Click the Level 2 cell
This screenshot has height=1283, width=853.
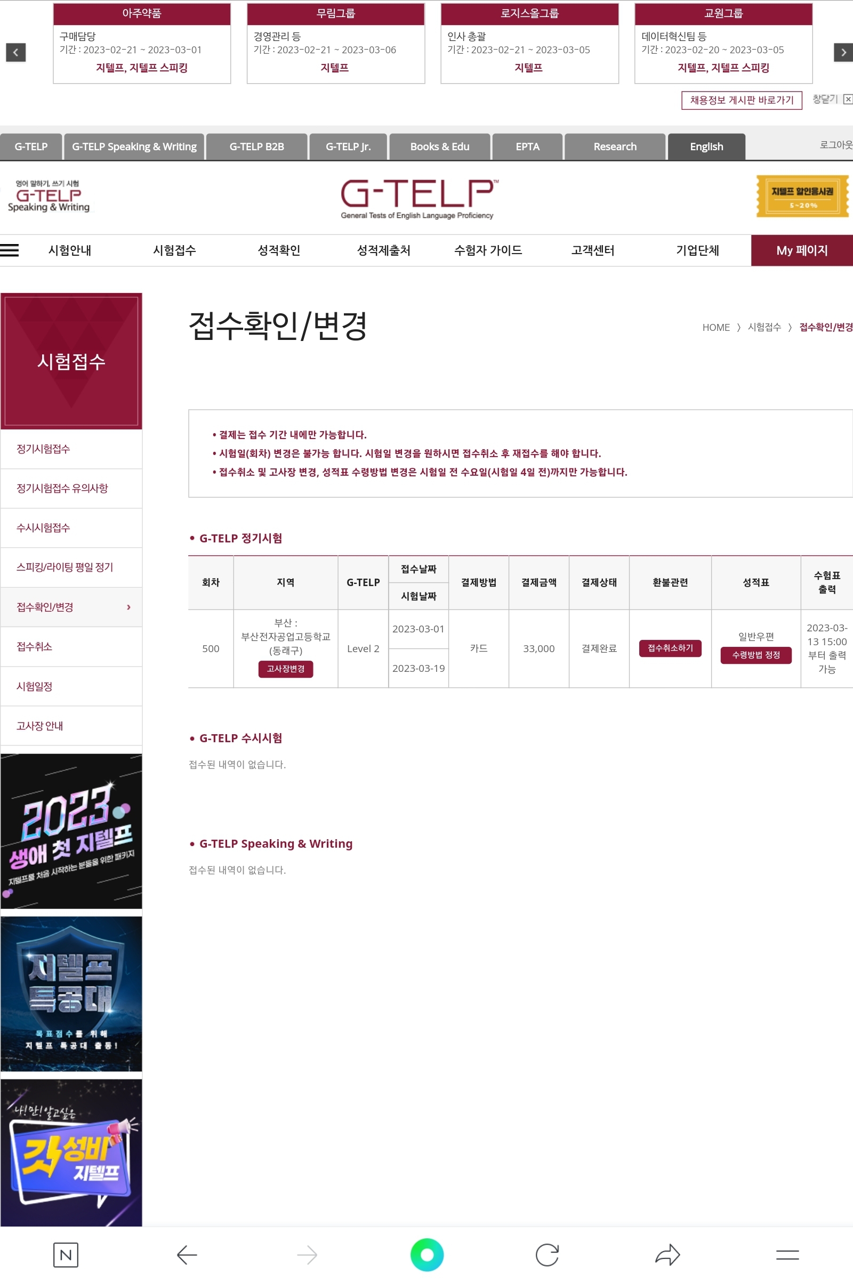click(x=363, y=648)
